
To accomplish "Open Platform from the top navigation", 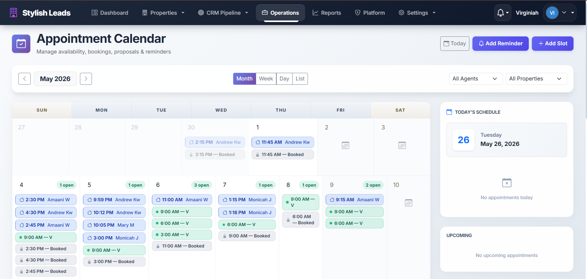I will click(x=370, y=13).
